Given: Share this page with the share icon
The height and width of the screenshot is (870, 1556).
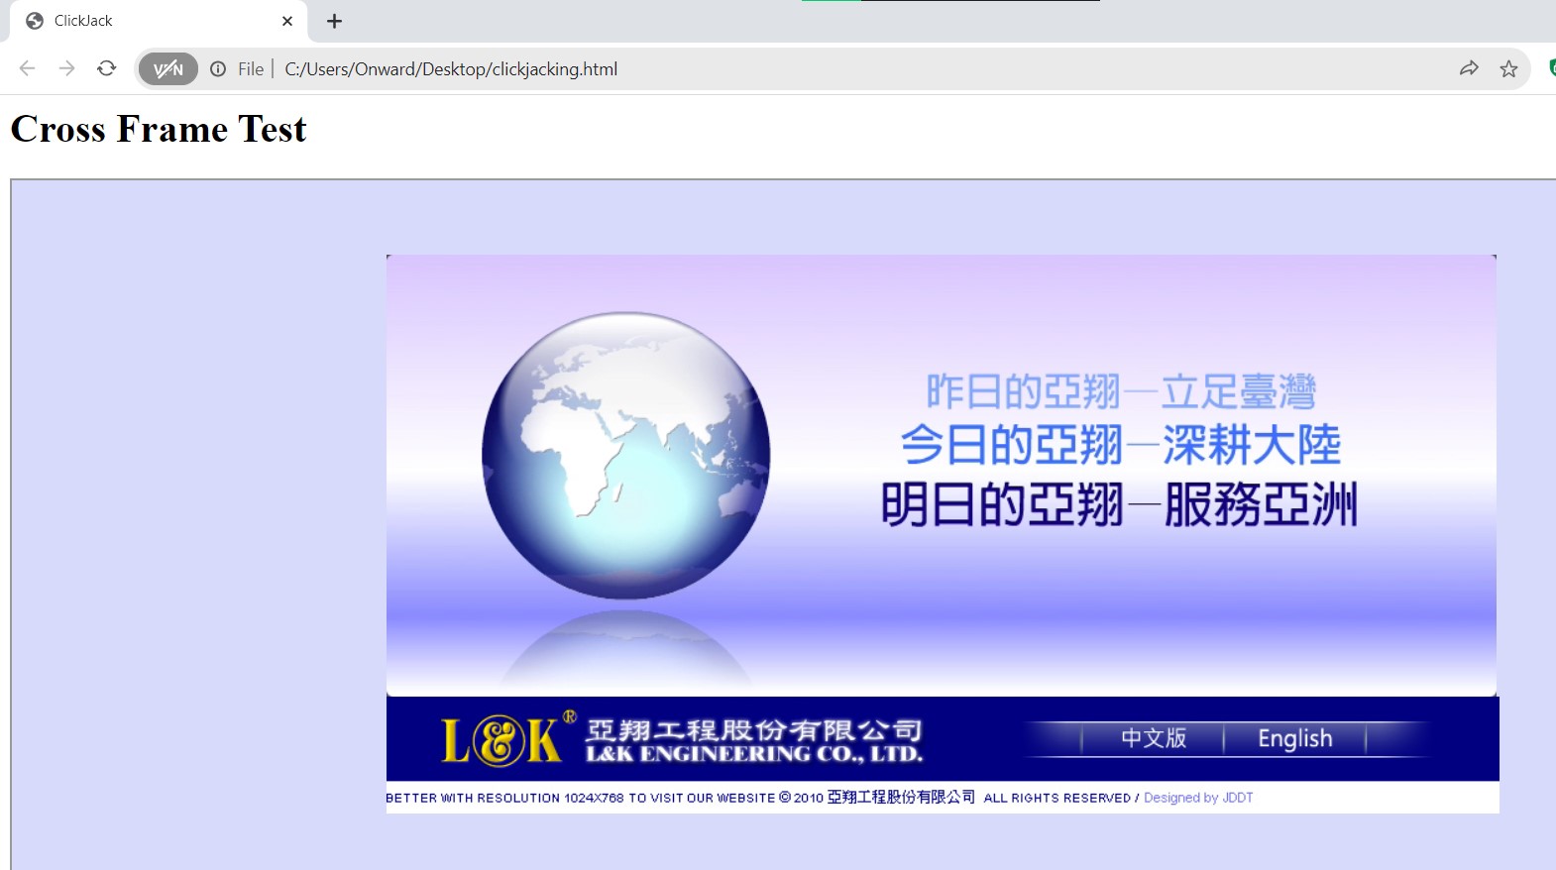Looking at the screenshot, I should point(1469,68).
